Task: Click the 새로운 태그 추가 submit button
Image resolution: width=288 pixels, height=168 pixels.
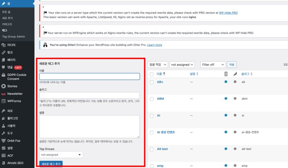Action: click(51, 164)
